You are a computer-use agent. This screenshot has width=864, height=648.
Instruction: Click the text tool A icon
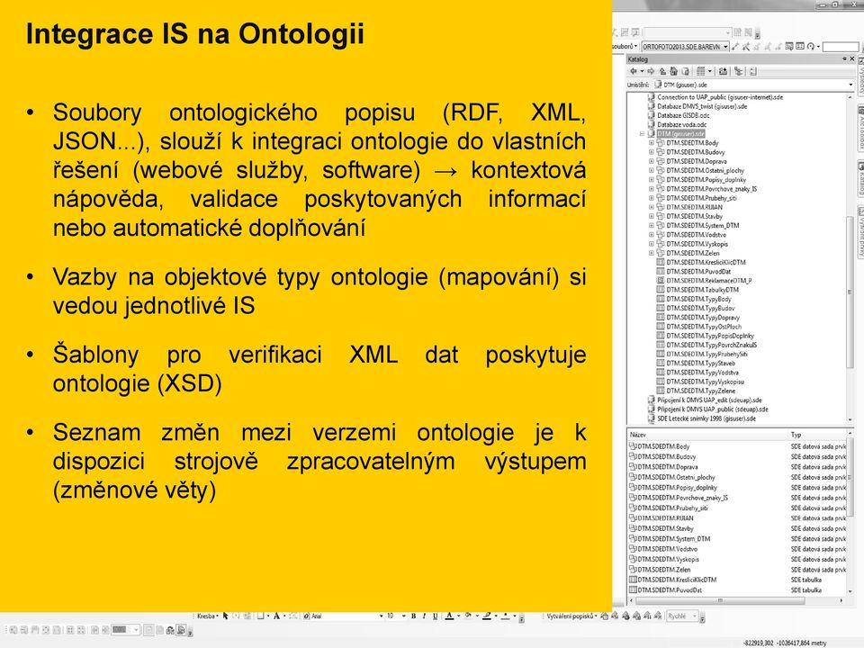click(x=276, y=616)
